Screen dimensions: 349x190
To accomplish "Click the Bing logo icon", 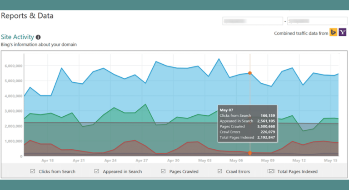I will coord(333,33).
